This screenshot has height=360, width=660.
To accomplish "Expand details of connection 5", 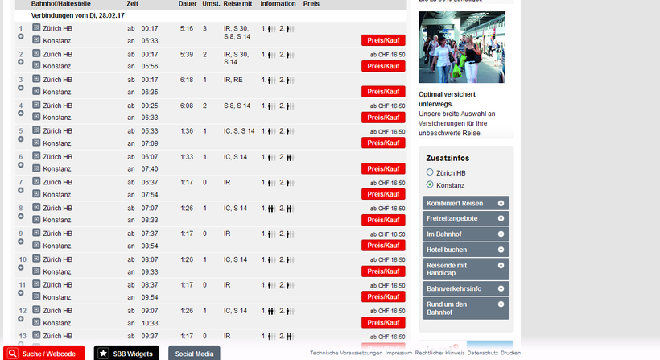I will pyautogui.click(x=21, y=139).
